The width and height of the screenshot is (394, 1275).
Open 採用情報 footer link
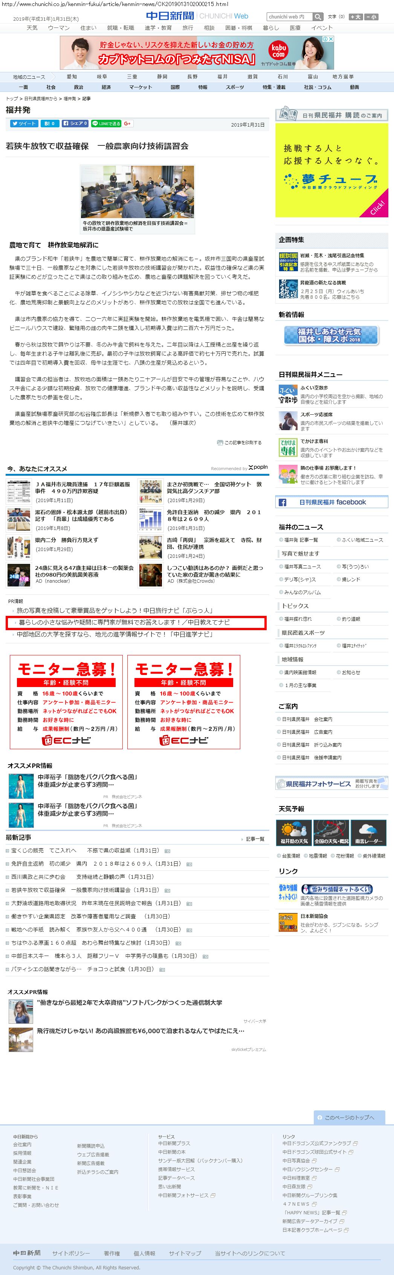(22, 1153)
